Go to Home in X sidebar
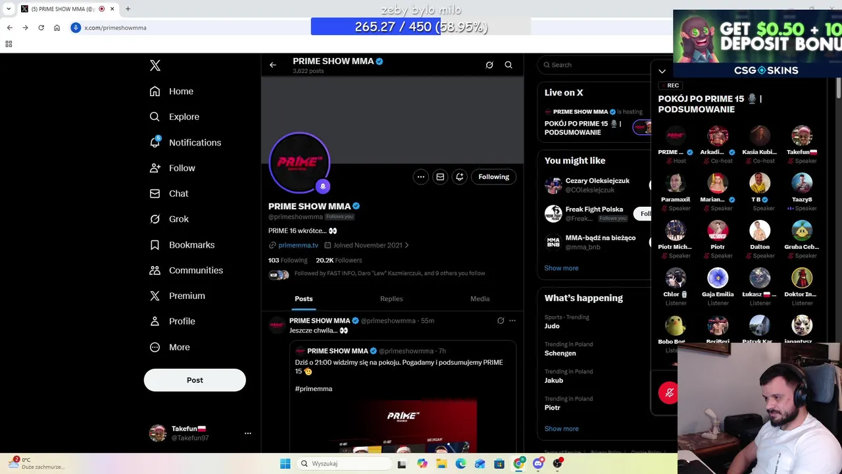Viewport: 842px width, 474px height. [x=172, y=92]
